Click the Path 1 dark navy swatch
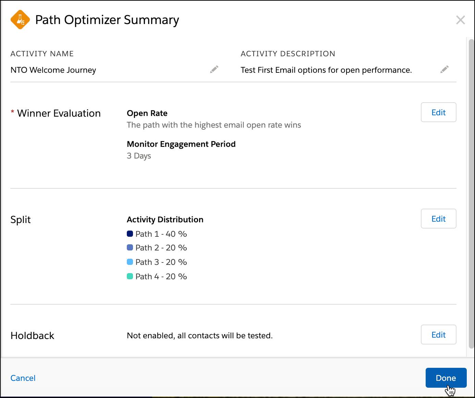 (x=130, y=234)
